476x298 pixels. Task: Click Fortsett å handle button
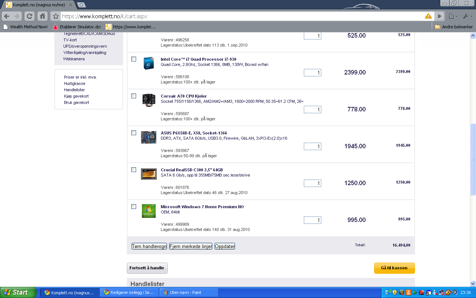pos(147,268)
